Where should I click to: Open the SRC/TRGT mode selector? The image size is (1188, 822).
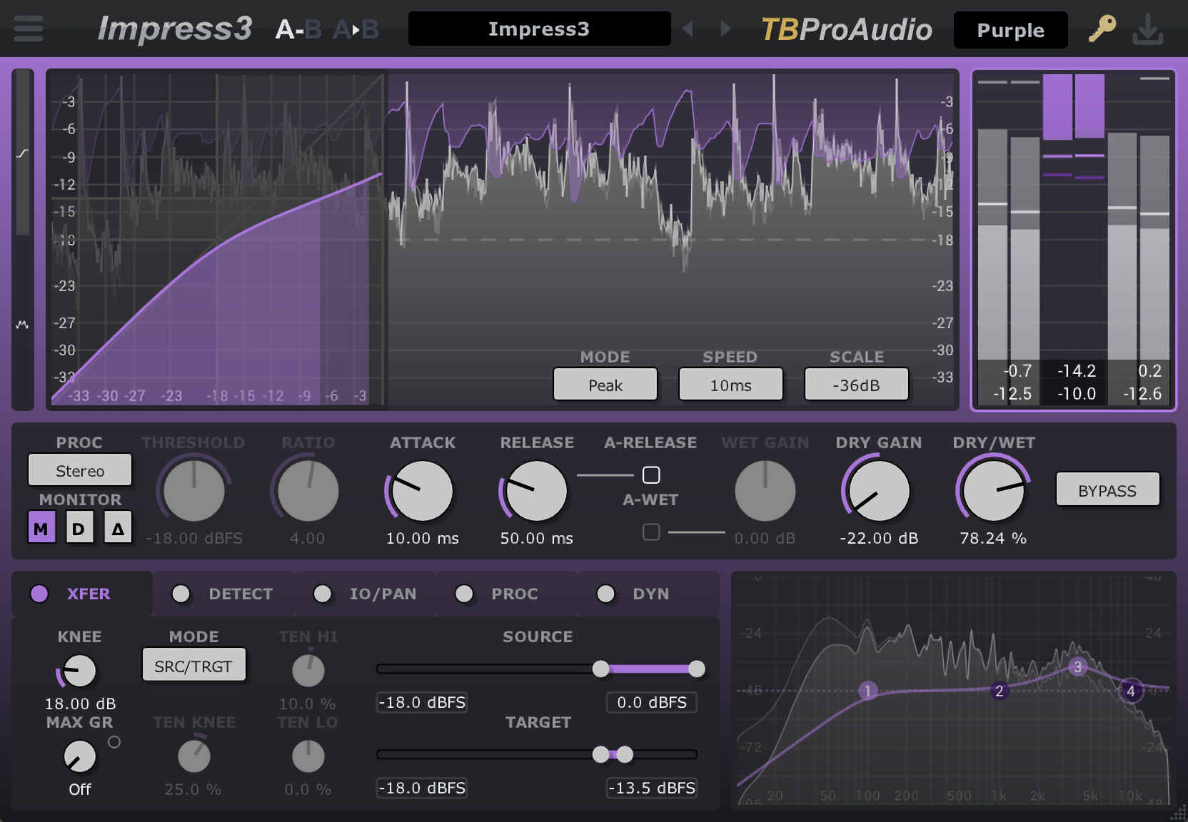(x=193, y=666)
